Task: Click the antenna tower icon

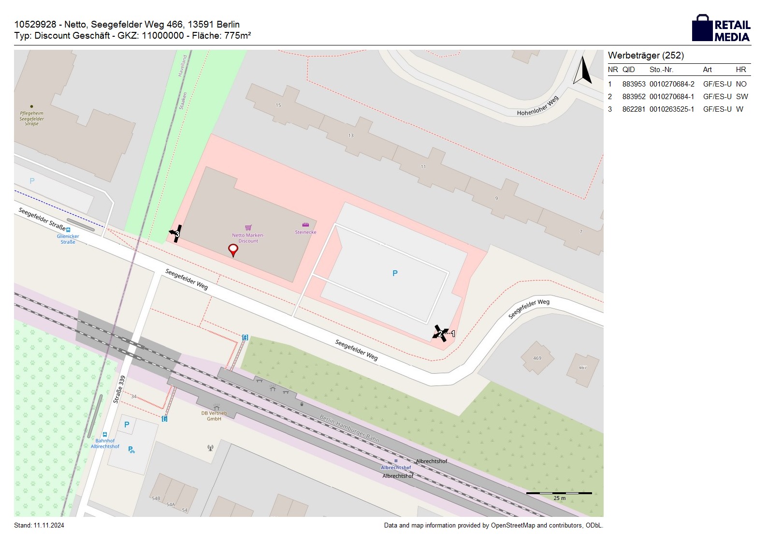Action: [210, 448]
